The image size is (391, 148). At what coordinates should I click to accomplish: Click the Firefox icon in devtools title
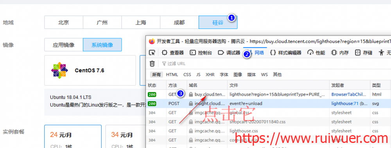click(152, 41)
